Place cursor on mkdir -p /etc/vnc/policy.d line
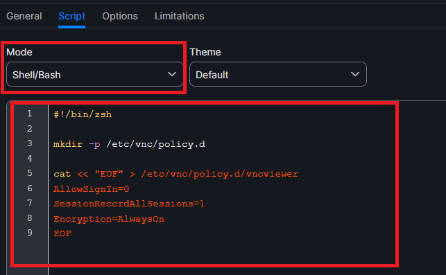Viewport: 446px width, 275px height. tap(129, 144)
